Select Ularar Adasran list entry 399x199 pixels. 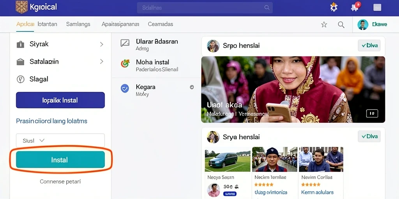(157, 44)
